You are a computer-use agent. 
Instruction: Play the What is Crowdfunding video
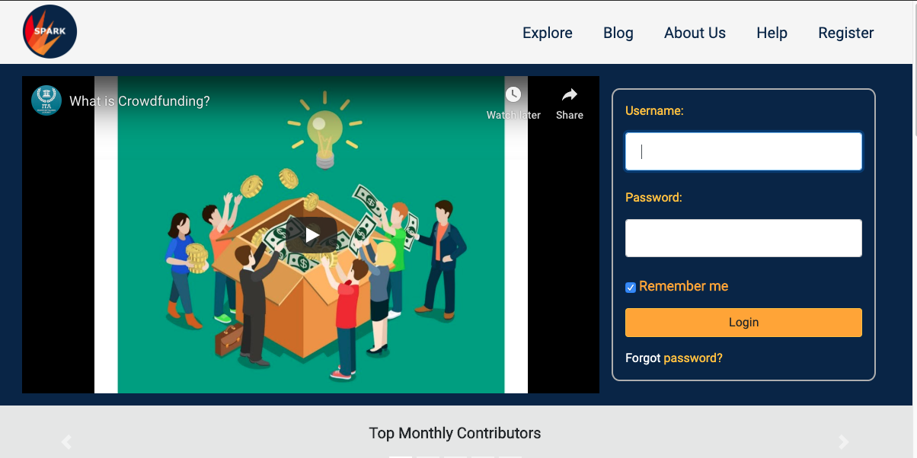tap(312, 235)
